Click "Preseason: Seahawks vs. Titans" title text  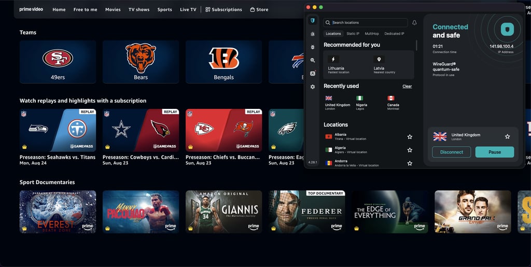pos(58,157)
